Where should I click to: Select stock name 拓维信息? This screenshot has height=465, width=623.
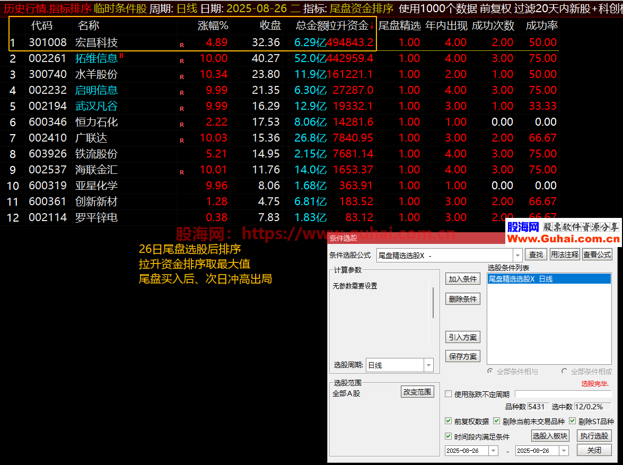click(96, 58)
